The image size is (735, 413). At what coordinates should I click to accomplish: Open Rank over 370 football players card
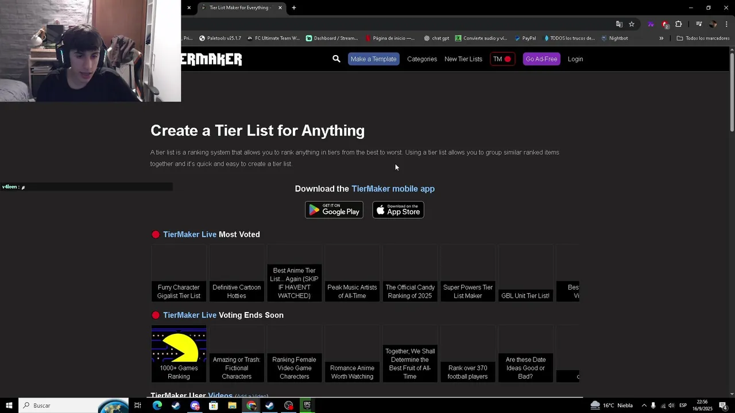[x=468, y=353]
